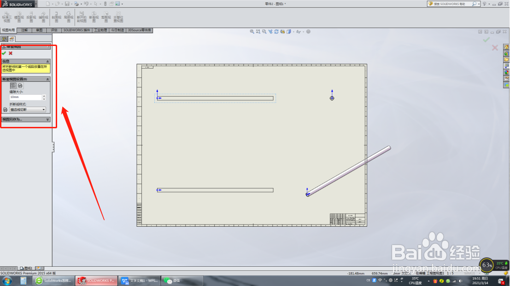
Task: Switch to Evaluate (评估) tab
Action: pos(54,30)
